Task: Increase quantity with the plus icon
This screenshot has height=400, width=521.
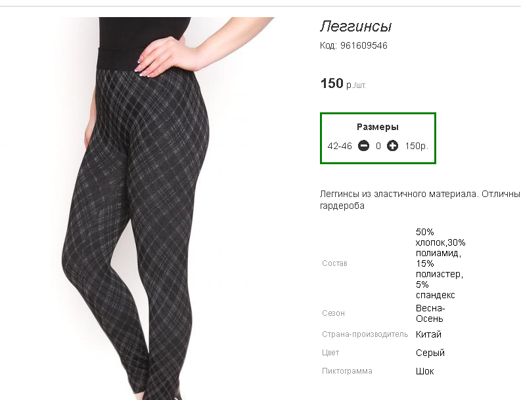Action: [392, 146]
